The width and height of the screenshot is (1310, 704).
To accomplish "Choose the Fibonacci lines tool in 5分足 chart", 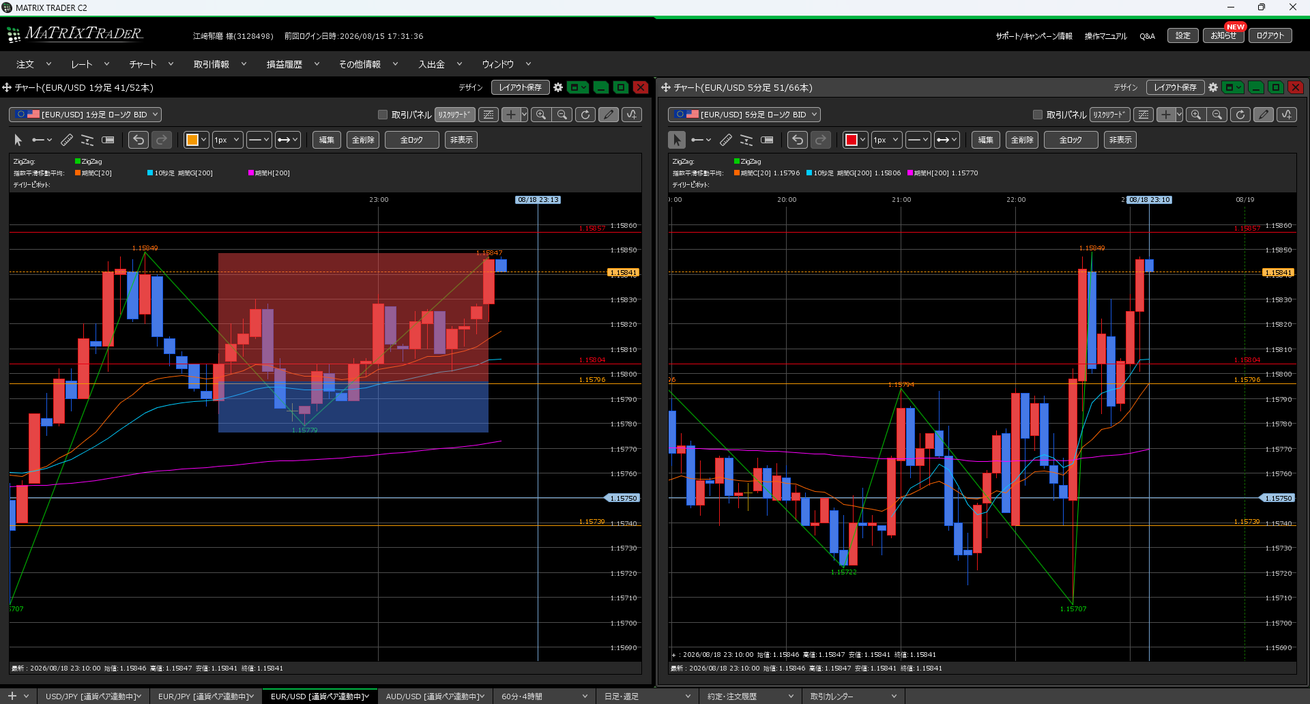I will 746,140.
